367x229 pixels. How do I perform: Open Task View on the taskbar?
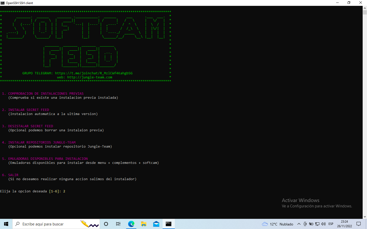(118, 224)
